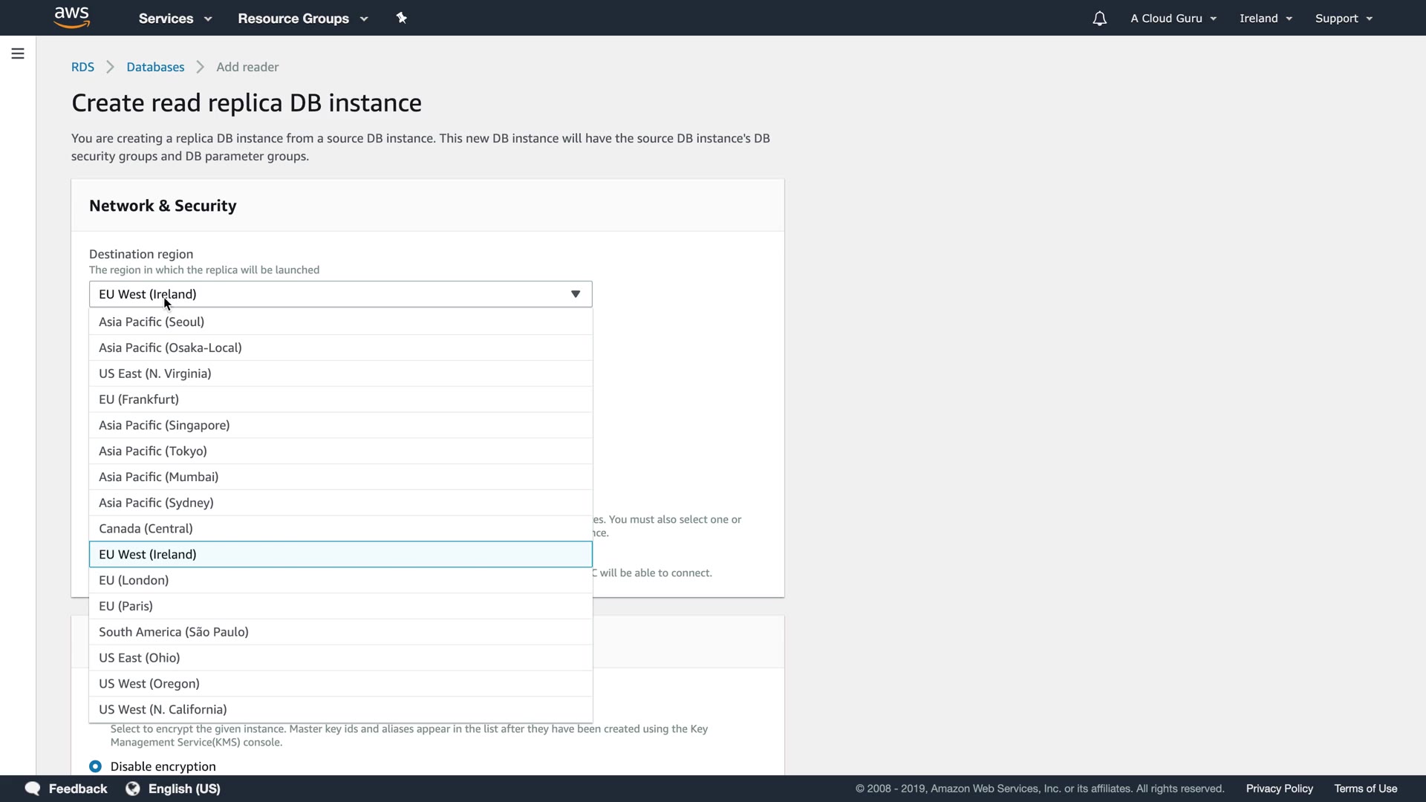The height and width of the screenshot is (802, 1426).
Task: Navigate to Databases breadcrumb link
Action: click(155, 67)
